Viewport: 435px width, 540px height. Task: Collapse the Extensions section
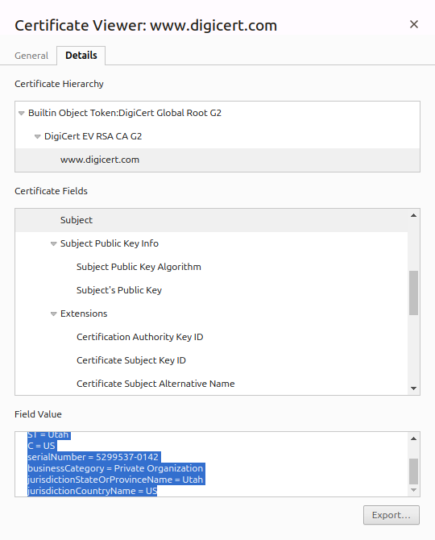[53, 314]
